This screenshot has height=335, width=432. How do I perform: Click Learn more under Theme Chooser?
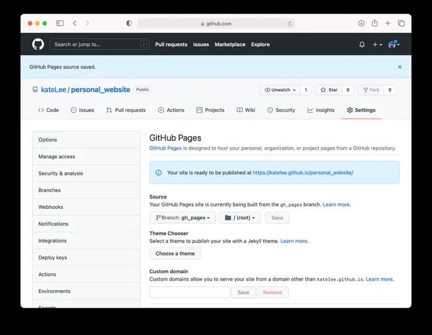294,241
